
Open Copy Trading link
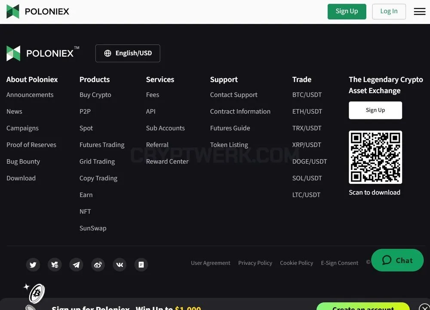click(x=98, y=178)
